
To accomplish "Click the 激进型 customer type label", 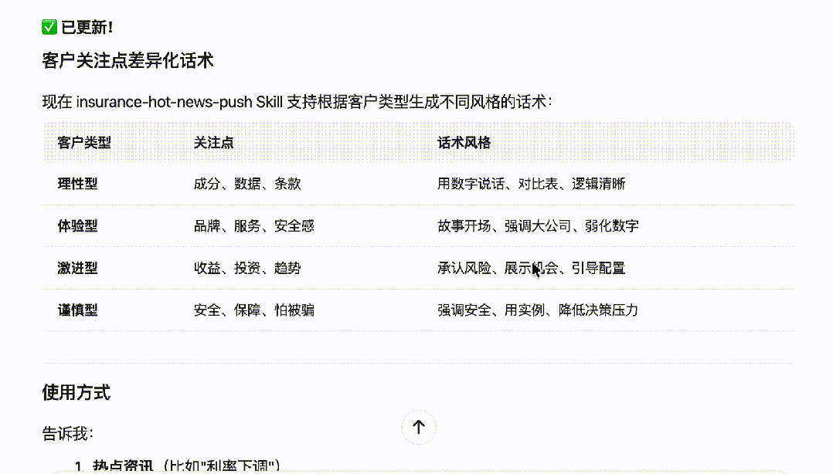I will pos(77,268).
